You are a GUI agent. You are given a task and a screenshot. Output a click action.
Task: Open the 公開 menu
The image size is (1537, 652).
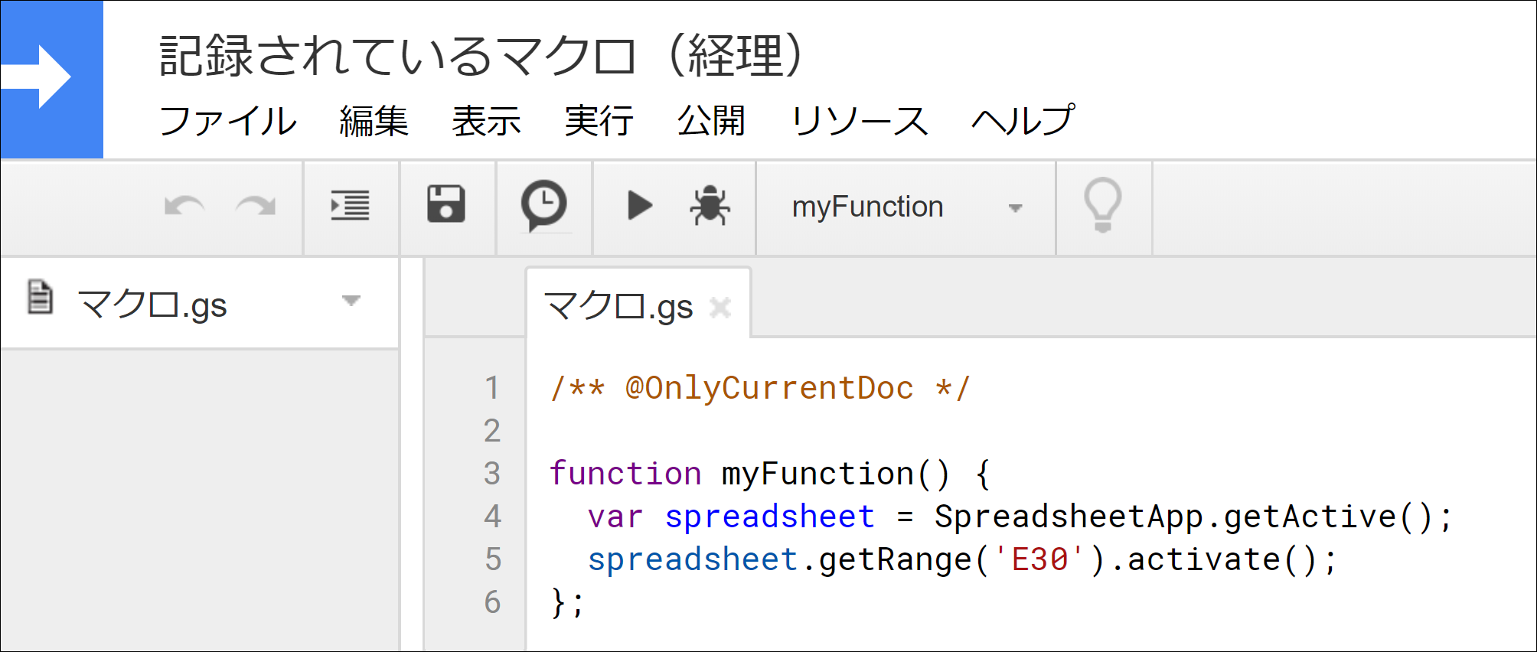pyautogui.click(x=711, y=121)
